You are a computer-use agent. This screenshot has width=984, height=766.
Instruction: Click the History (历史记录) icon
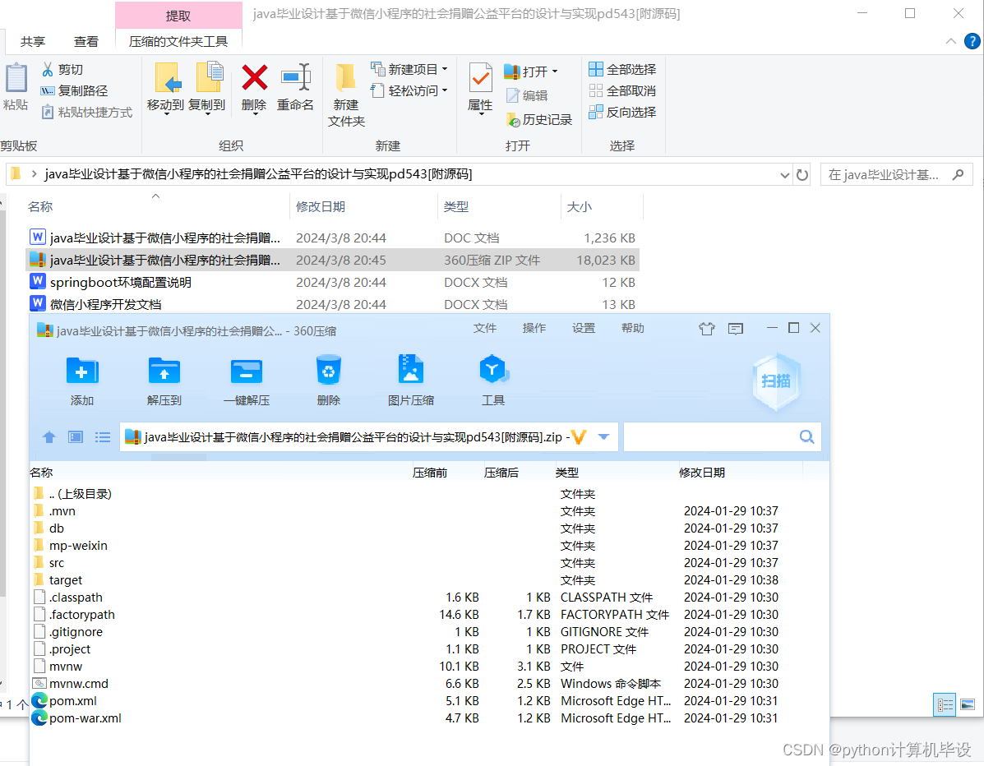513,119
